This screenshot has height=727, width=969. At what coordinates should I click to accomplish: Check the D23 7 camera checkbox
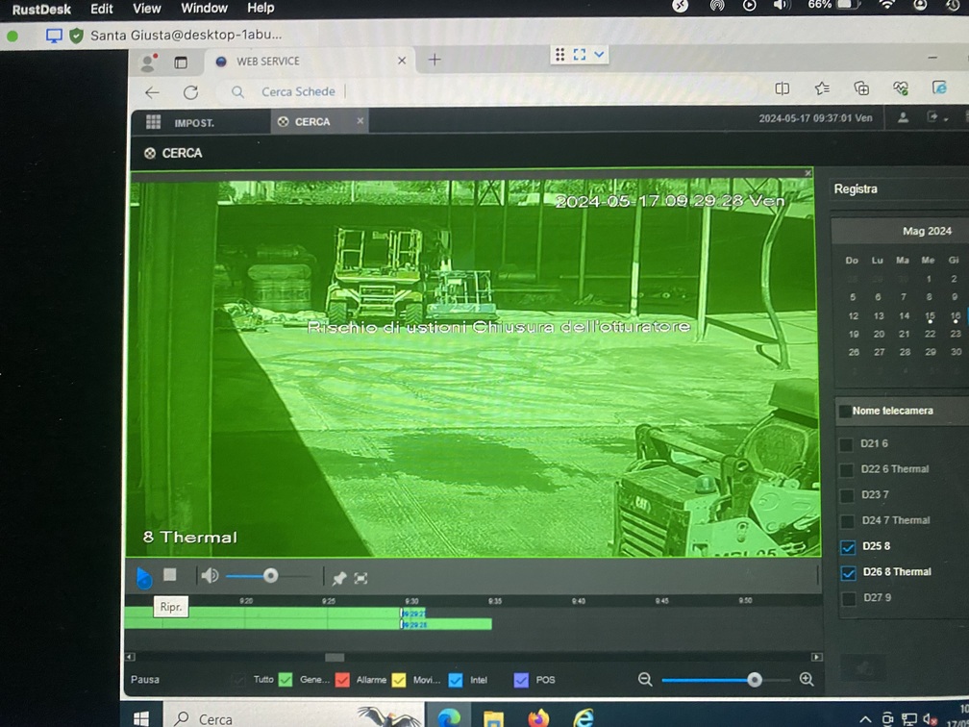[x=847, y=495]
